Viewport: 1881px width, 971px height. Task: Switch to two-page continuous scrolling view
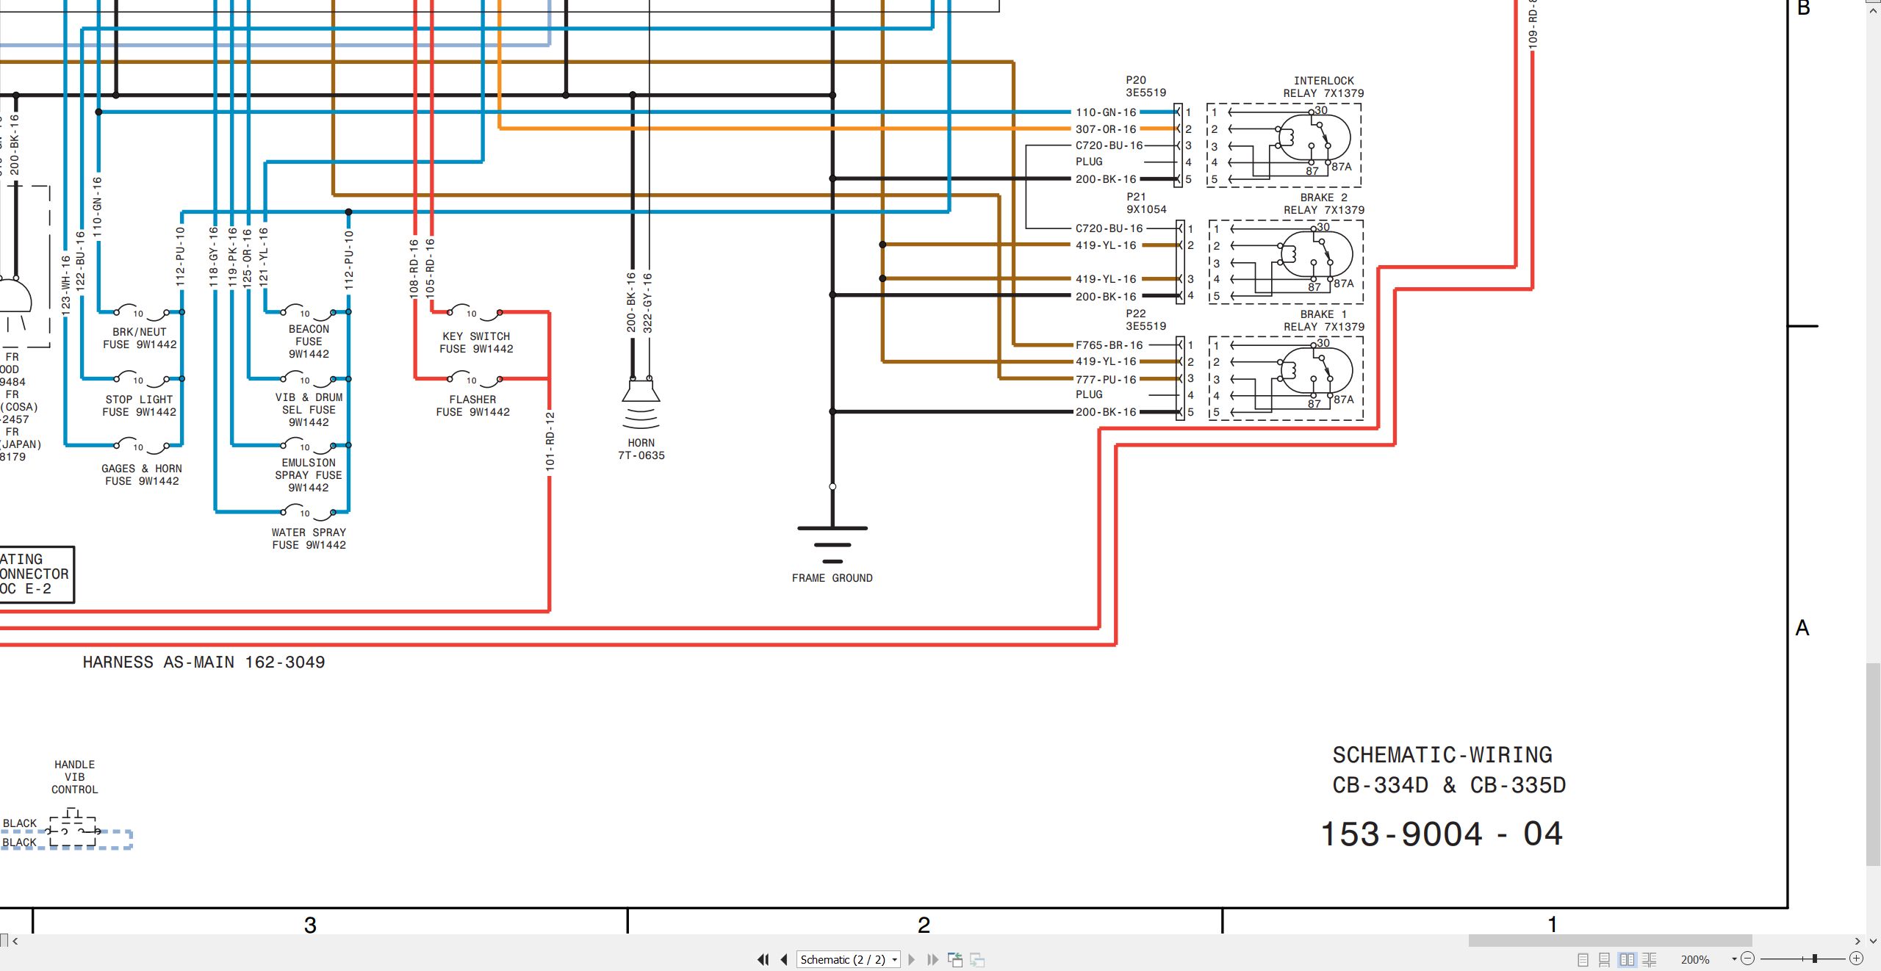tap(1650, 959)
